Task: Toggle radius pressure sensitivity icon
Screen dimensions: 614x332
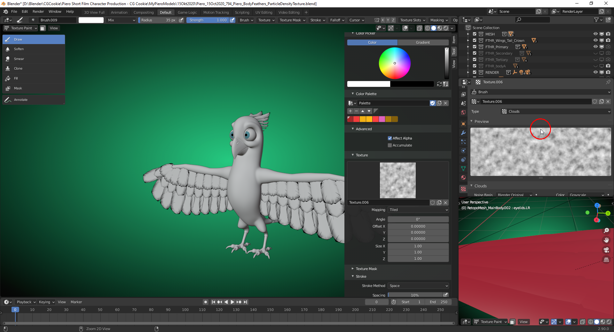Action: click(x=181, y=20)
